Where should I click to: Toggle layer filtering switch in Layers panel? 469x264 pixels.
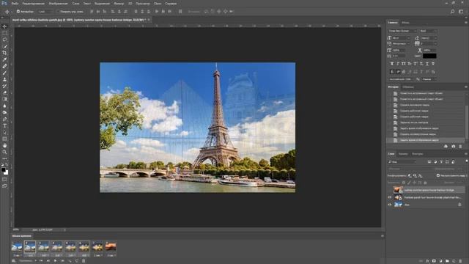[467, 161]
